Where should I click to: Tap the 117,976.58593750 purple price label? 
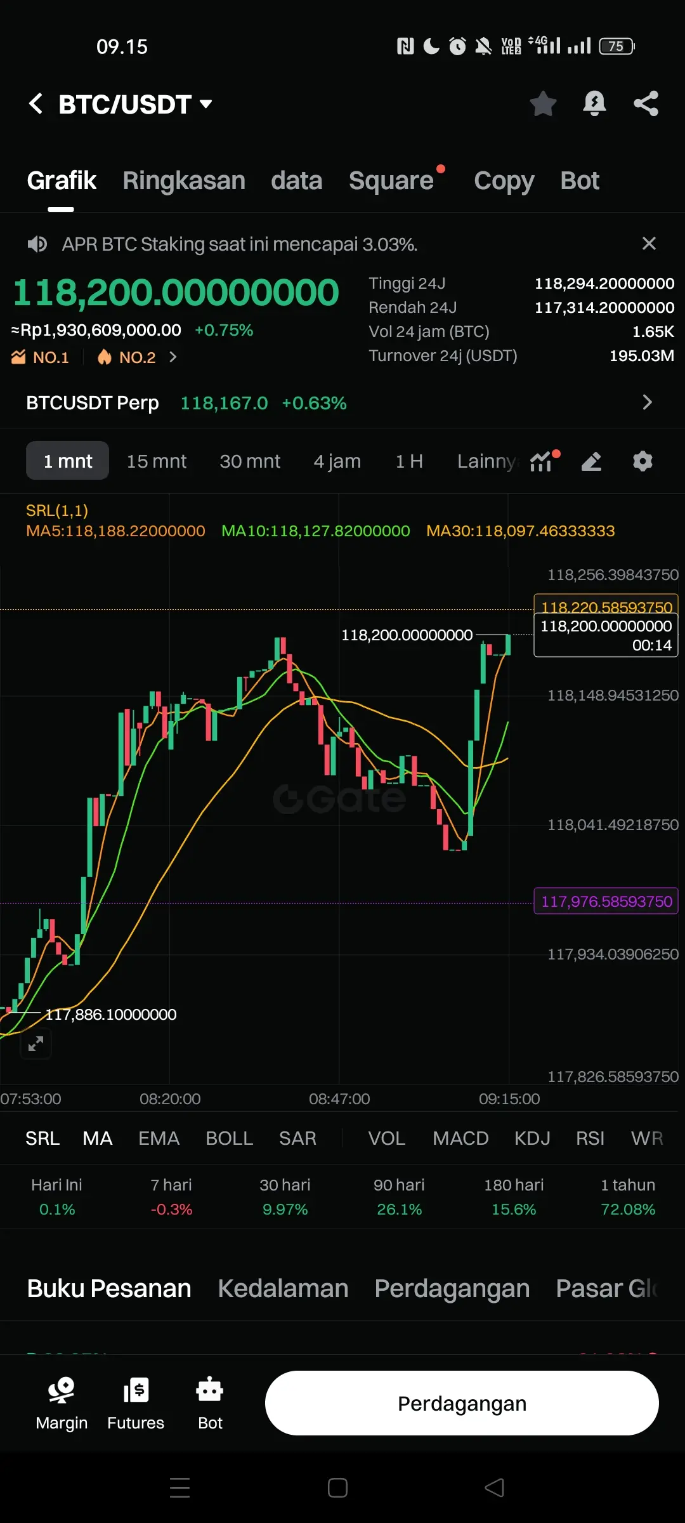tap(606, 901)
